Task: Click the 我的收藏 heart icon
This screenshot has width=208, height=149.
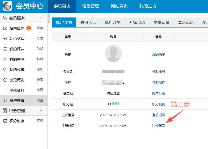Action: pyautogui.click(x=5, y=70)
